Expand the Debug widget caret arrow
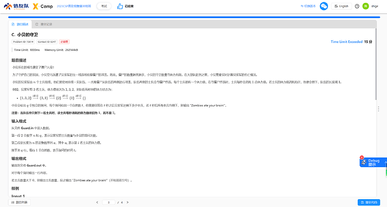Screen dimensions: 387x207 tap(385, 162)
